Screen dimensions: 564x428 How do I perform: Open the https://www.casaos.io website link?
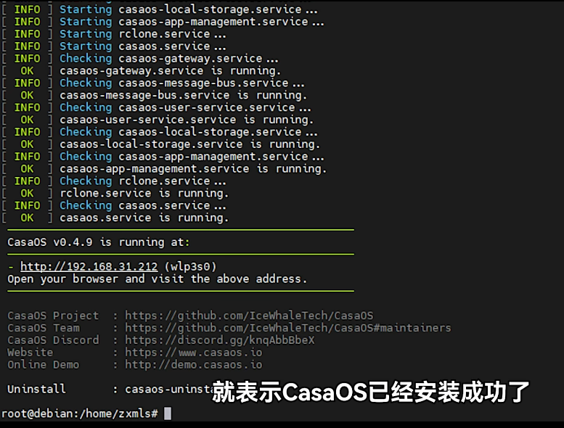point(194,352)
